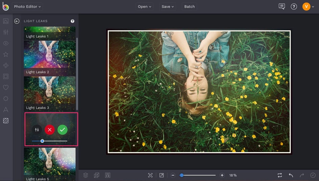This screenshot has width=319, height=181.
Task: Open Light Leaks help question mark
Action: pos(72,21)
